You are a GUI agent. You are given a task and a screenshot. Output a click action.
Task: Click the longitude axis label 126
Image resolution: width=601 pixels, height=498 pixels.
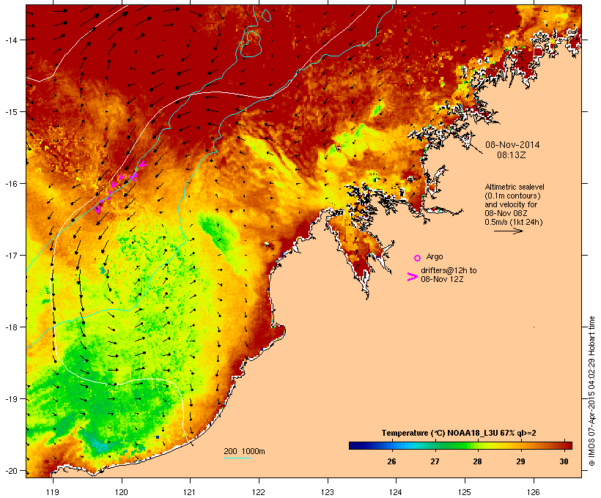click(x=533, y=492)
